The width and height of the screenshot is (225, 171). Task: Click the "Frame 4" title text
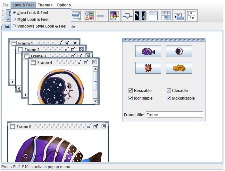45,63
